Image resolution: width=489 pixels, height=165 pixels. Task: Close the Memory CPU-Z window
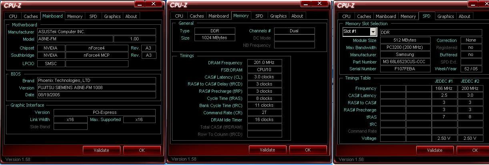click(x=320, y=3)
